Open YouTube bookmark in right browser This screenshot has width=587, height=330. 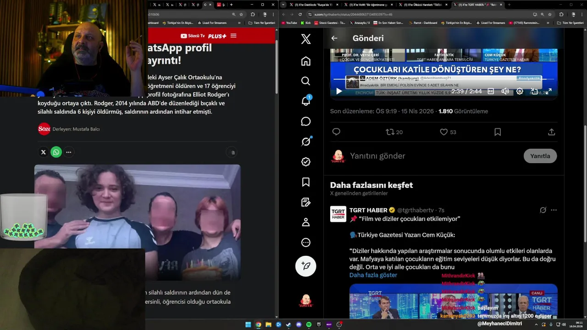[289, 22]
